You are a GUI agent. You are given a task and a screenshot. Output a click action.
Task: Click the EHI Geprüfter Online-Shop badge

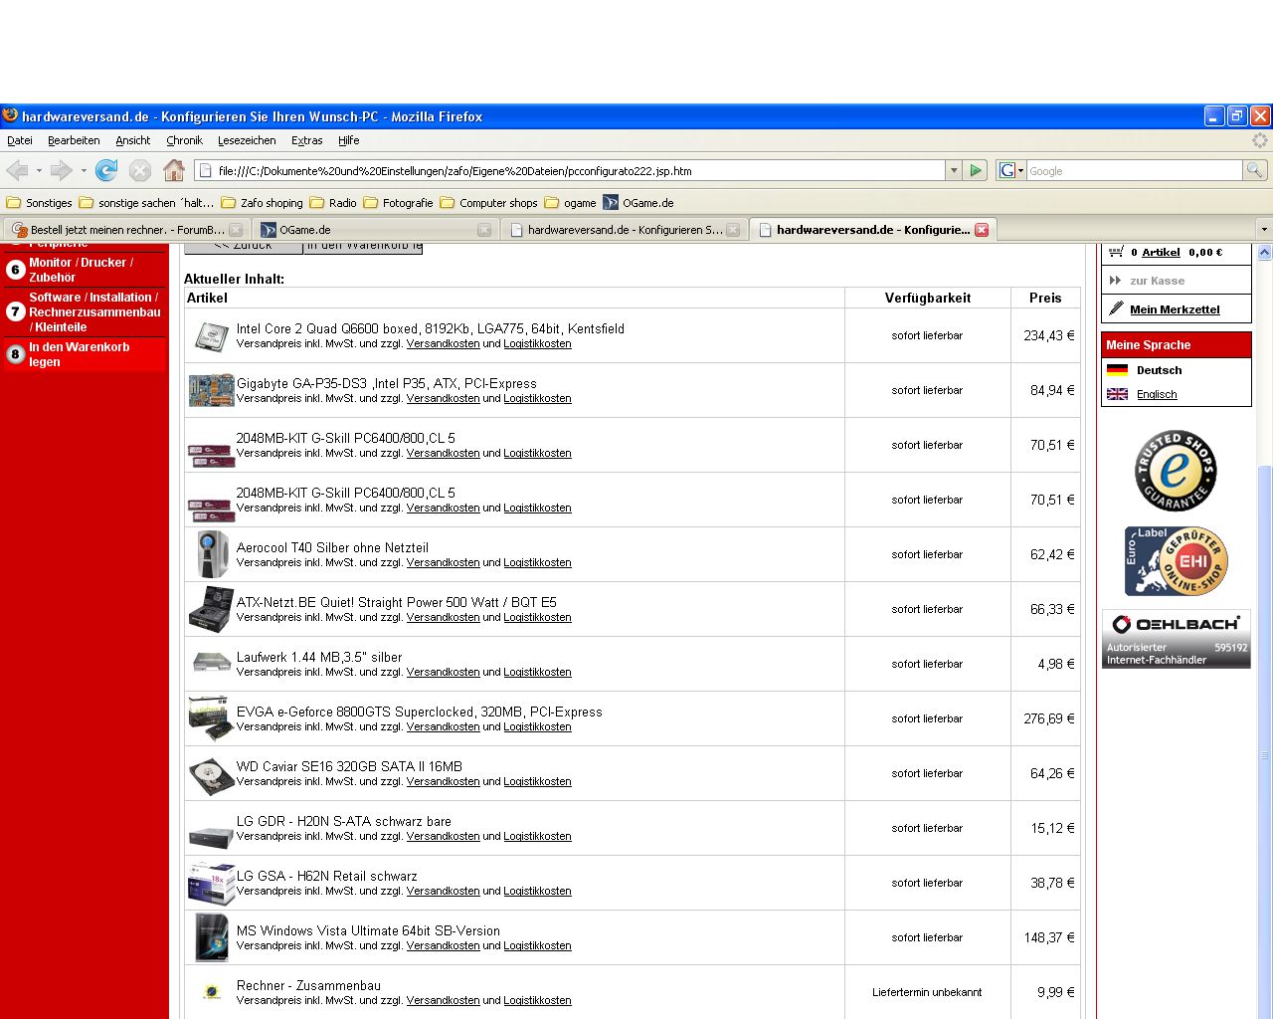(1176, 561)
